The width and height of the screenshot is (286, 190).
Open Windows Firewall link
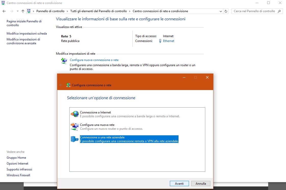(x=18, y=175)
